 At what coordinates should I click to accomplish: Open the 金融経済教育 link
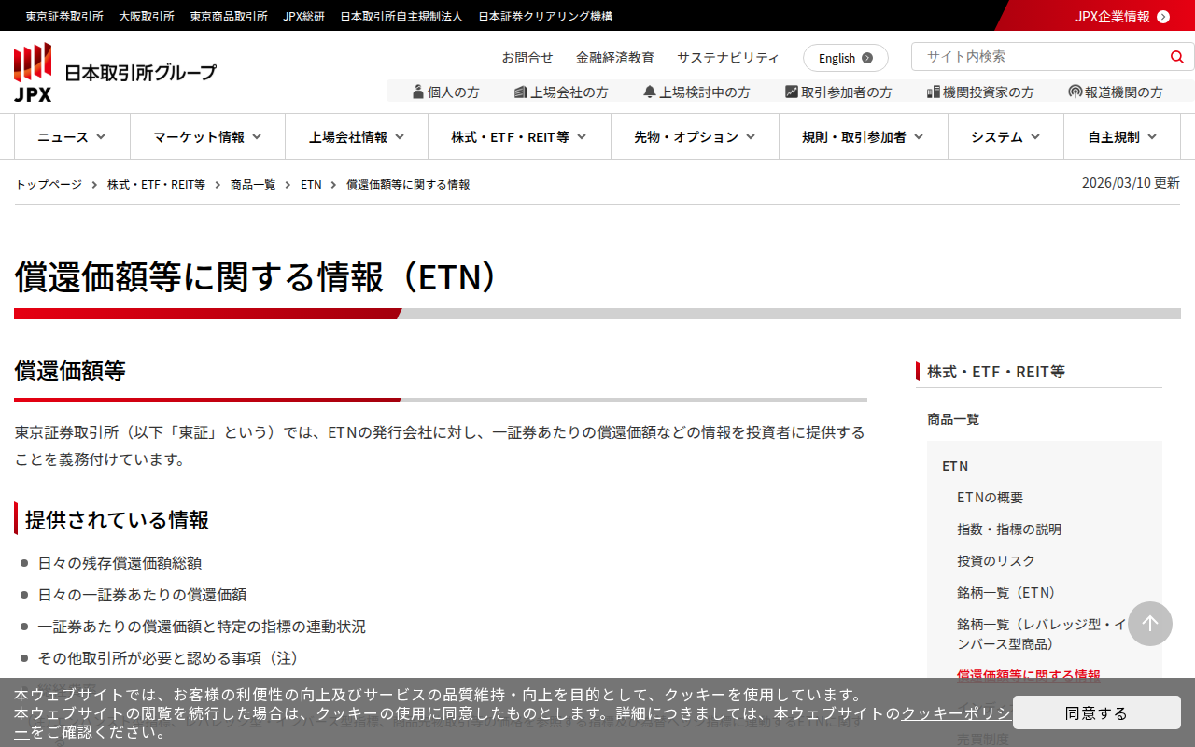click(x=615, y=57)
